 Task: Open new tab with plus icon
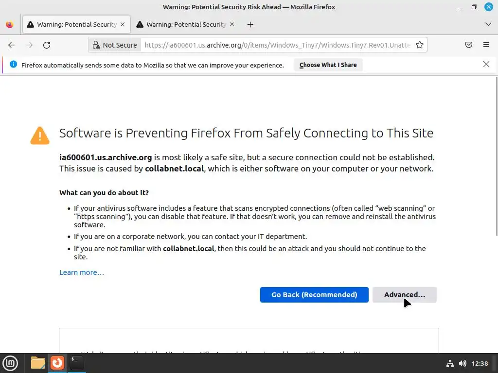[250, 24]
